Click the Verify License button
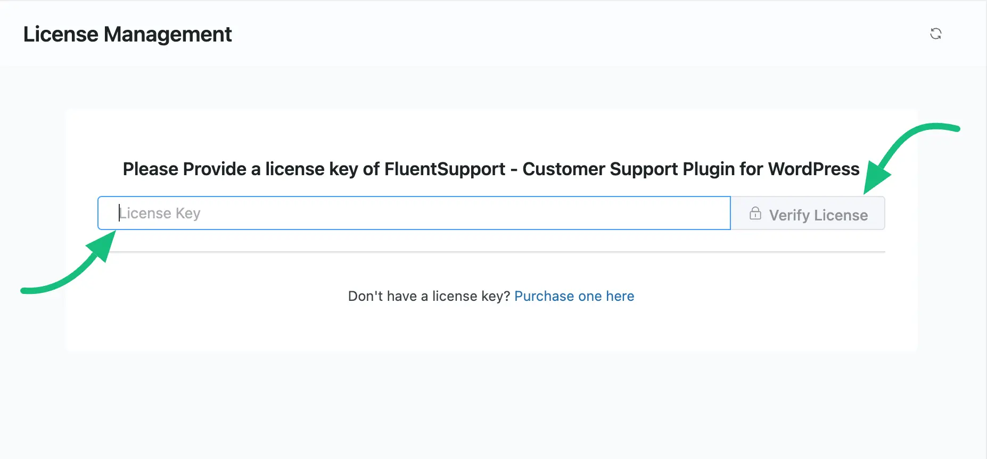This screenshot has width=987, height=459. click(808, 214)
